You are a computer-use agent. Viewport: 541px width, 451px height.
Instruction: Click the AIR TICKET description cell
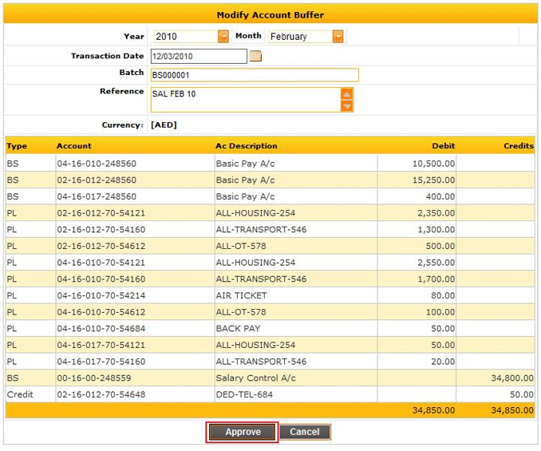241,295
